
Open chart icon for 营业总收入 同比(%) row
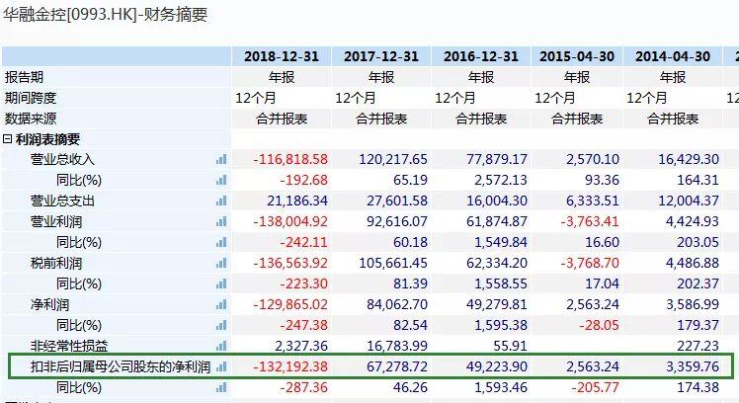tap(221, 180)
